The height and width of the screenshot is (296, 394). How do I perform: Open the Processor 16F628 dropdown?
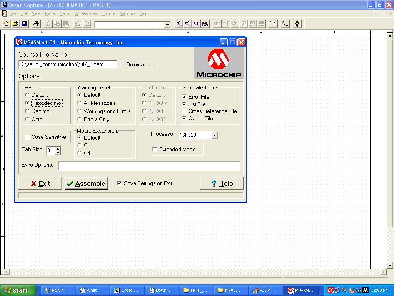215,135
